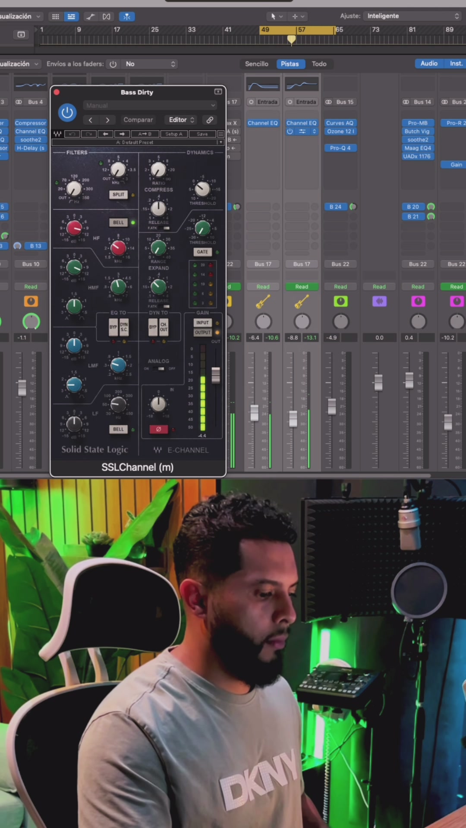Click the red HF gain knob
466x828 pixels.
coord(74,228)
